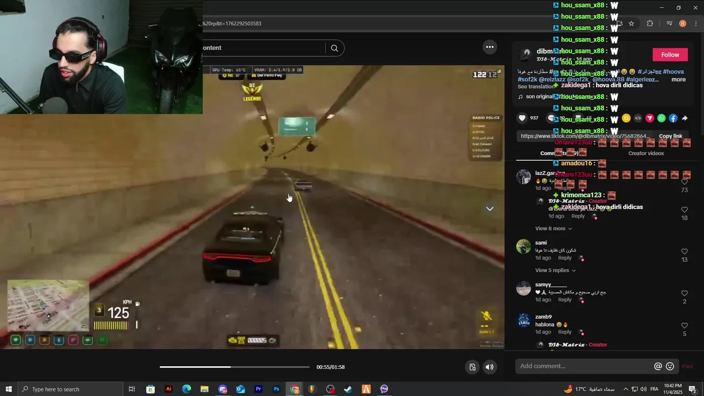Open the Windows Start menu
This screenshot has width=704, height=396.
coord(9,389)
